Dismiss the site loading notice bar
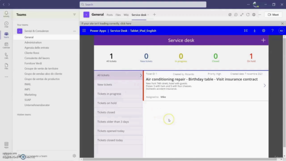Screen dimensions: 286x161 coord(282,24)
